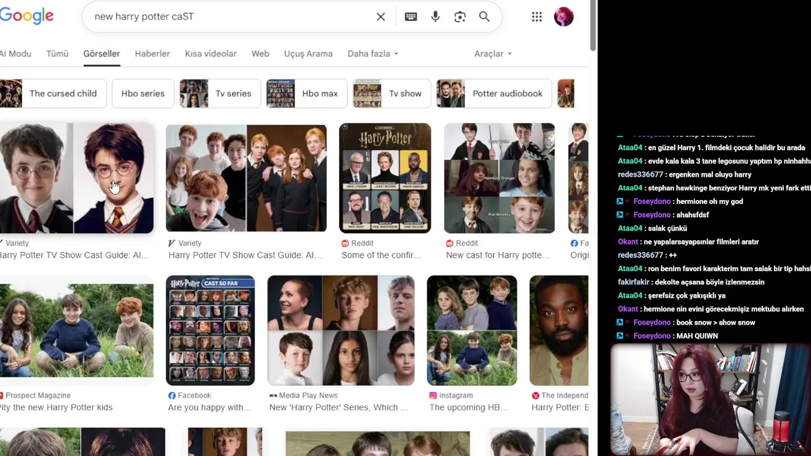Viewport: 811px width, 456px height.
Task: Click the page vertical scrollbar
Action: click(x=593, y=25)
